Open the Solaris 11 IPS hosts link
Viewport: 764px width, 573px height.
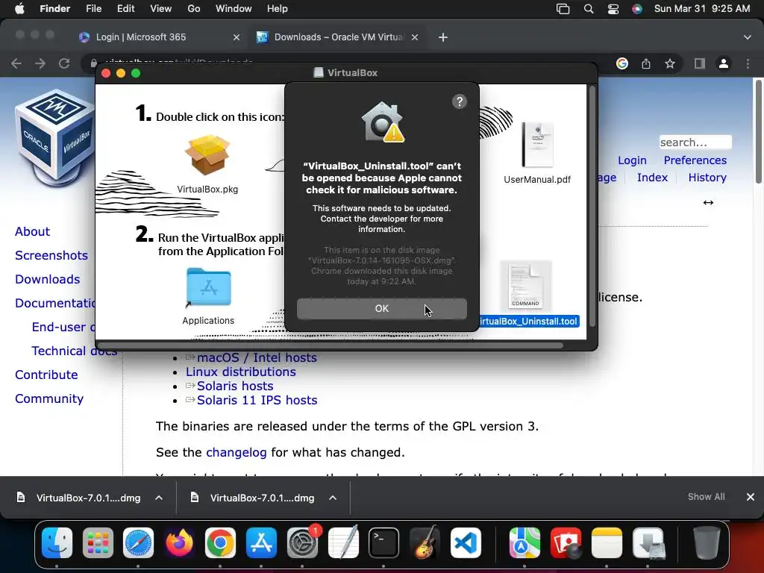click(257, 400)
